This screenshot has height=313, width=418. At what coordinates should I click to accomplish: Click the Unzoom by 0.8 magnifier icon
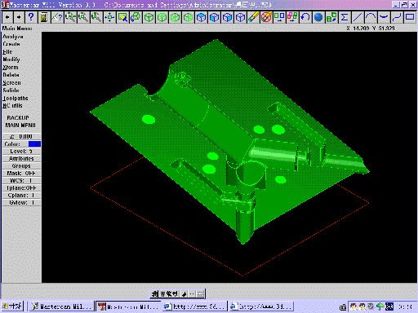tap(96, 17)
